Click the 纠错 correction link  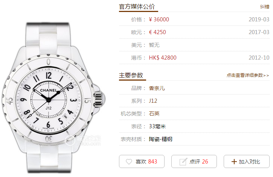[x=265, y=7]
